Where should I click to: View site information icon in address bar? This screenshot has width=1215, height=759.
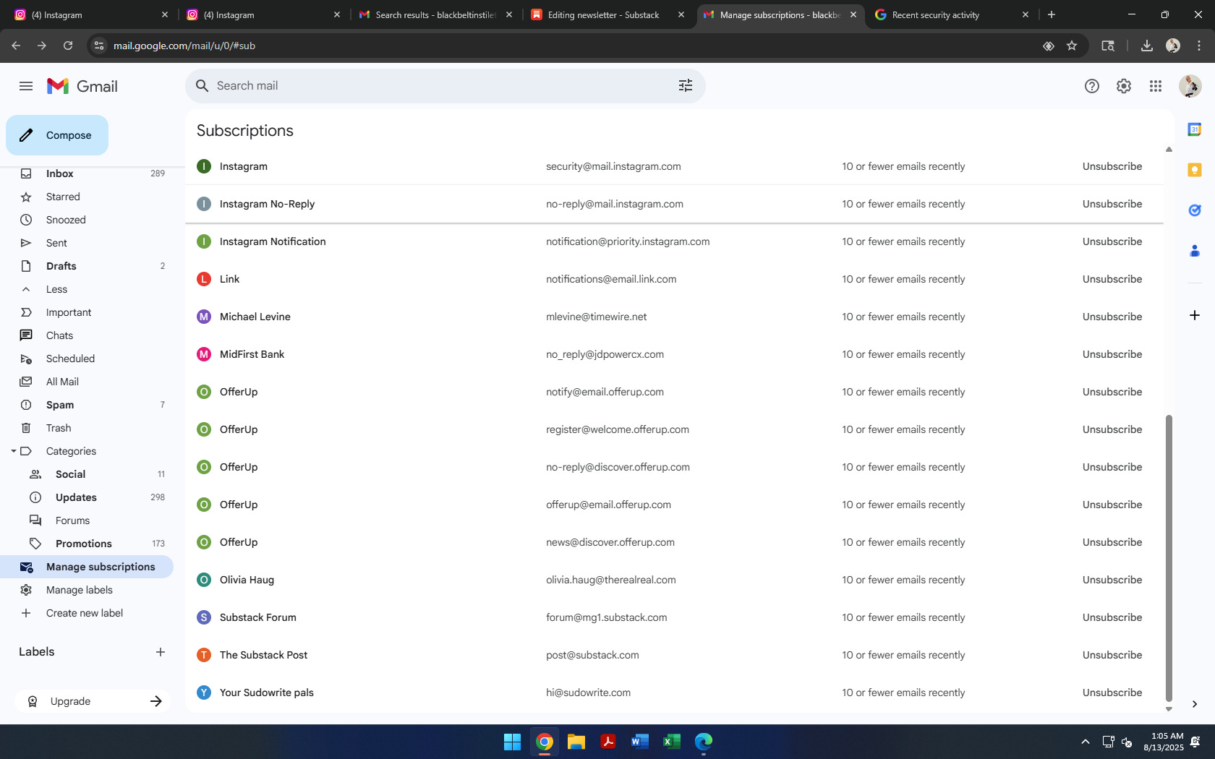pos(99,46)
